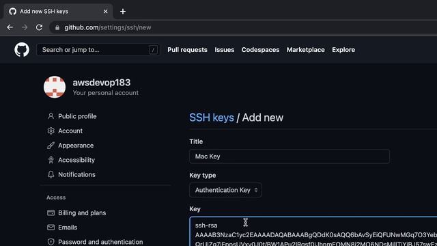
Task: Click the browser forward arrow
Action: click(x=25, y=27)
